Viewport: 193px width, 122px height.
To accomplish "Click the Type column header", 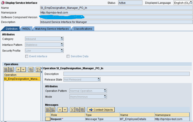I will click(x=103, y=115).
